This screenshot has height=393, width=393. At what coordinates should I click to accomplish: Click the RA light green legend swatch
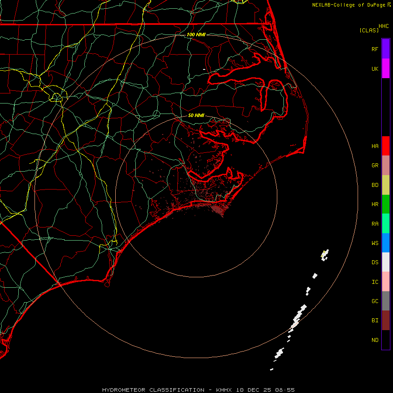(x=386, y=224)
